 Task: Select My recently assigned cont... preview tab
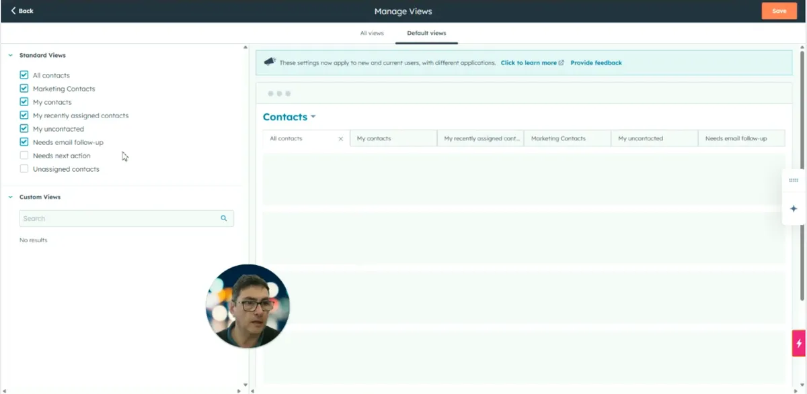480,138
